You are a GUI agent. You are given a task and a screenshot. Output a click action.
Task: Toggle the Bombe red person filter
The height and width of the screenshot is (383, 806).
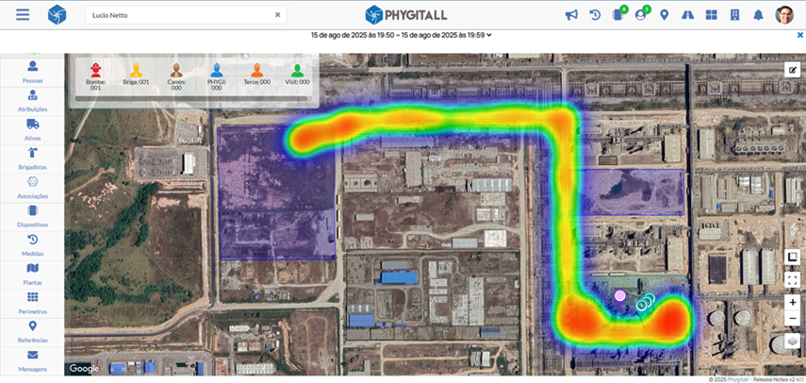click(95, 70)
